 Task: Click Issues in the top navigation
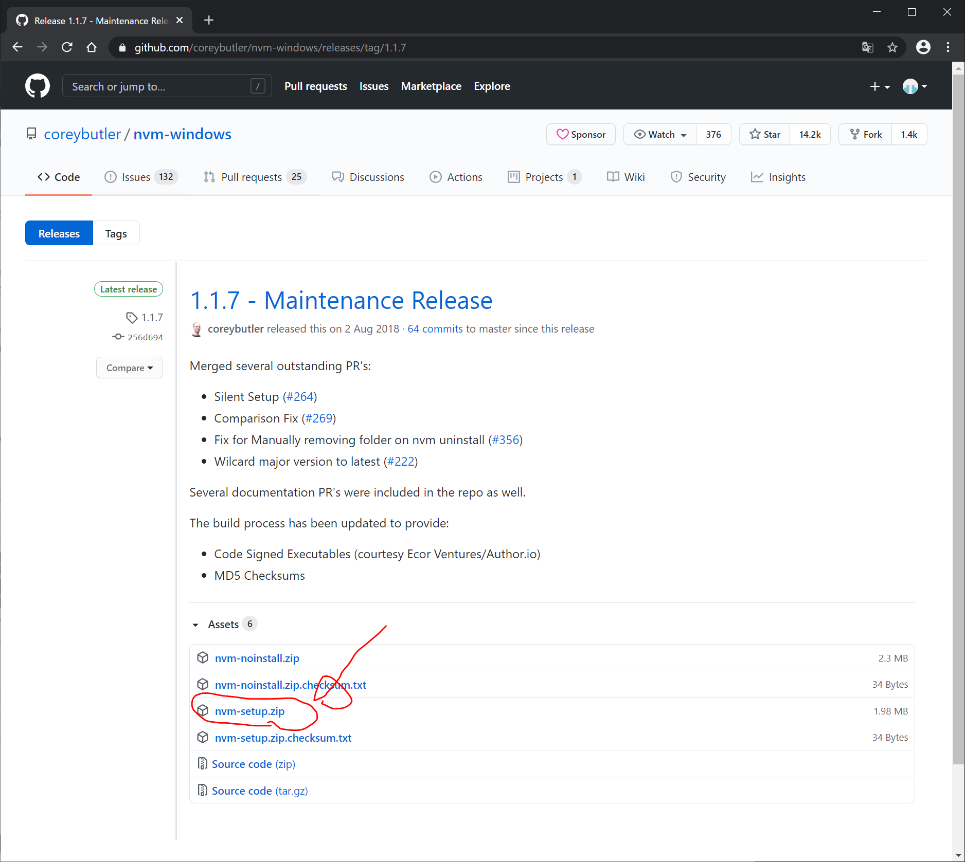[x=374, y=86]
